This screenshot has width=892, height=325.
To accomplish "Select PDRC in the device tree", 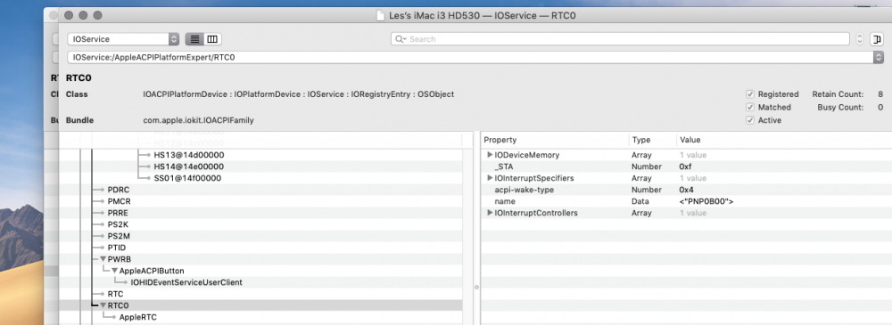I will point(119,190).
